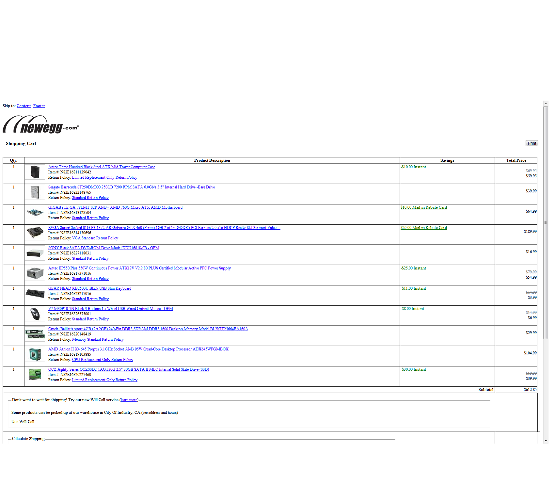Open GEAR HEAD KB2500U Keyboard link
This screenshot has width=555, height=503.
pos(90,288)
